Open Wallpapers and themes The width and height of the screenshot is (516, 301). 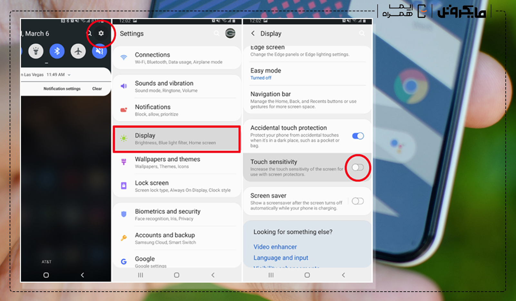tap(177, 162)
